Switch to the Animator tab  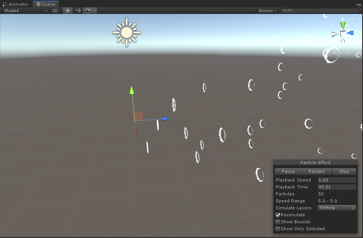(x=16, y=4)
